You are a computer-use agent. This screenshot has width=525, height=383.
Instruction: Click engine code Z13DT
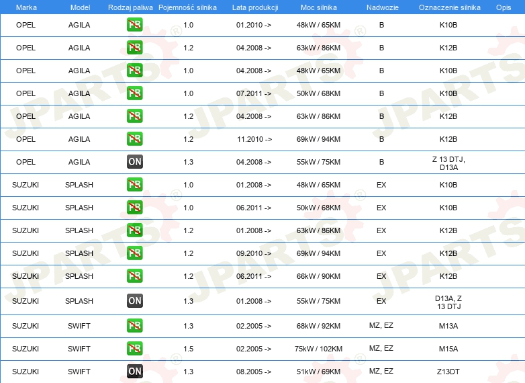448,372
